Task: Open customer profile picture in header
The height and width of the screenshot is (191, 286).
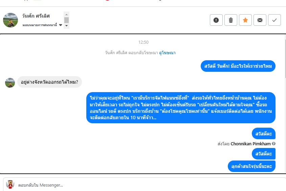Action: tap(10, 20)
